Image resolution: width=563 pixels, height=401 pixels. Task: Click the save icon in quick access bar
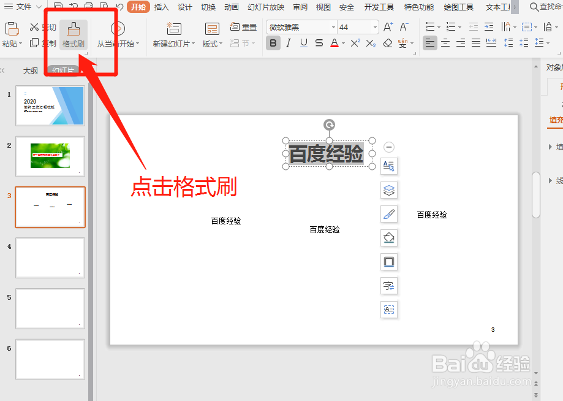(58, 6)
